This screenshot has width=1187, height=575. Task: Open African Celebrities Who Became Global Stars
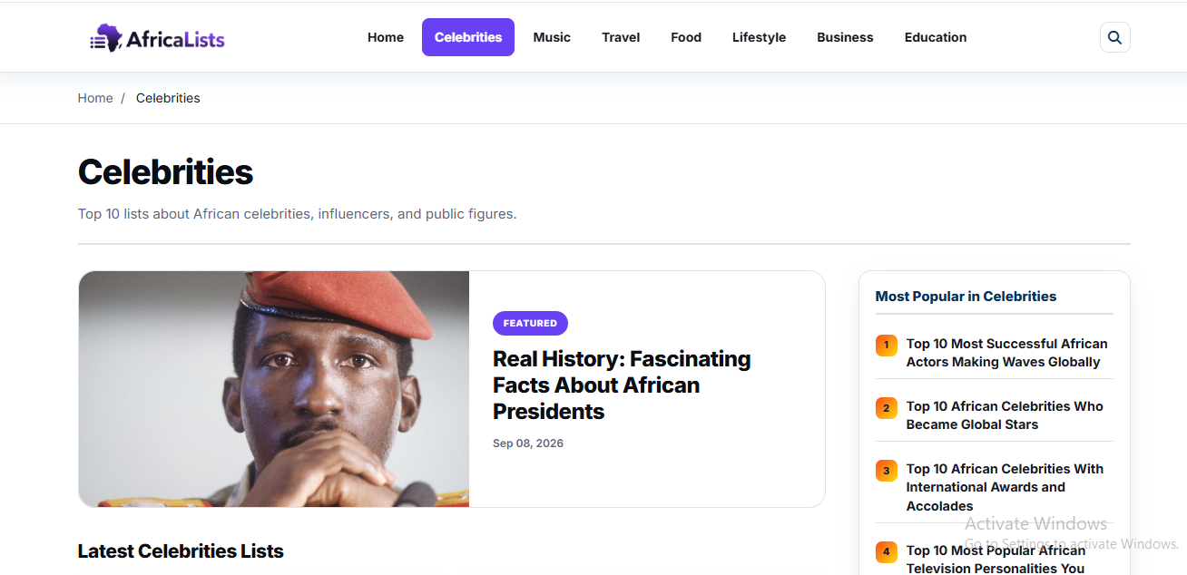[1005, 415]
